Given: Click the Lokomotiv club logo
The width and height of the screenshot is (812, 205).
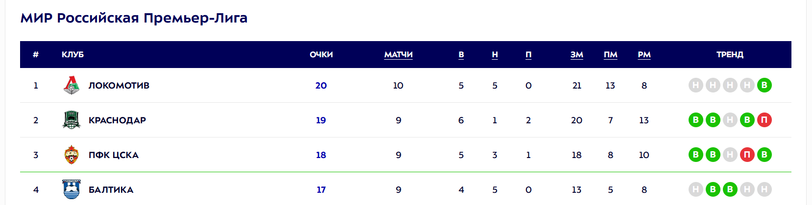Looking at the screenshot, I should (72, 86).
